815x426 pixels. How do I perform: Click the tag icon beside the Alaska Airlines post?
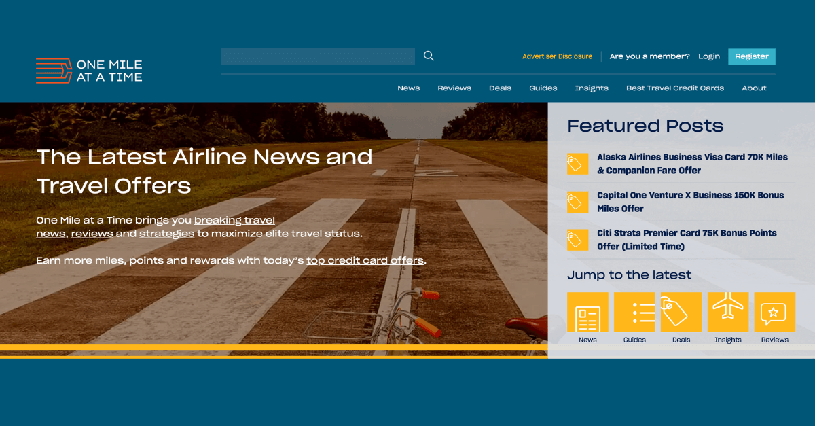pos(577,164)
